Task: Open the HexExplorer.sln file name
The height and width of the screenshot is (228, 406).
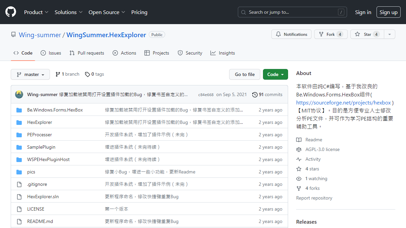Action: pos(43,197)
